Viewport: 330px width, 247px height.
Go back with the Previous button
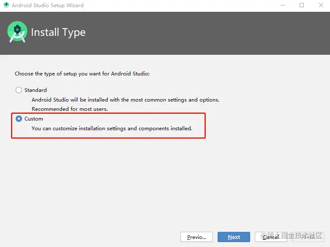(196, 237)
